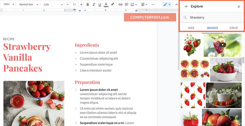The image size is (245, 126).
Task: Switch to the IMAGES tab
Action: pos(212,28)
